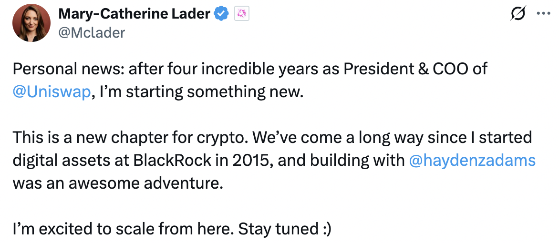Open the Grok explain-post icon
Screen dimensions: 559x243
(518, 14)
